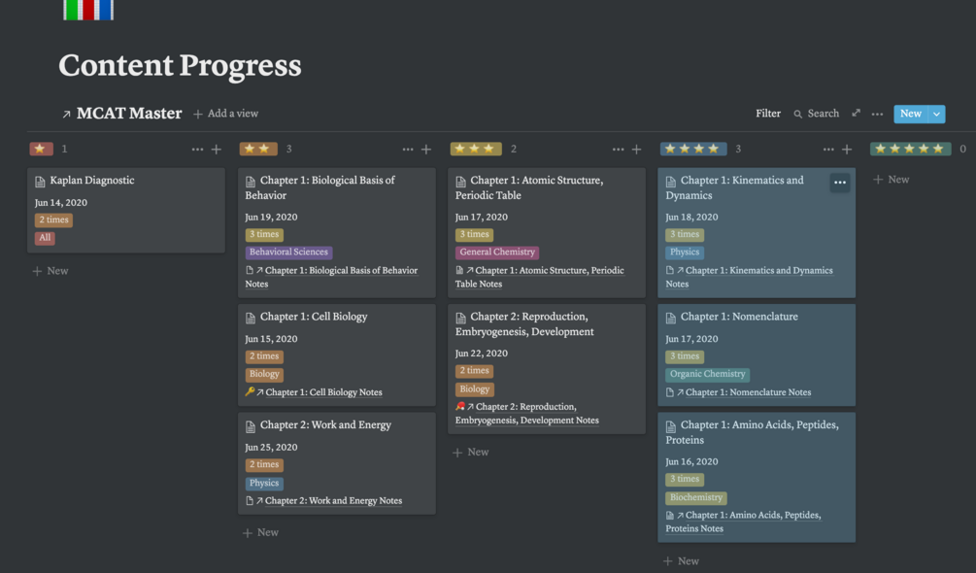
Task: Open the Kaplan Diagnostic card
Action: coord(92,181)
